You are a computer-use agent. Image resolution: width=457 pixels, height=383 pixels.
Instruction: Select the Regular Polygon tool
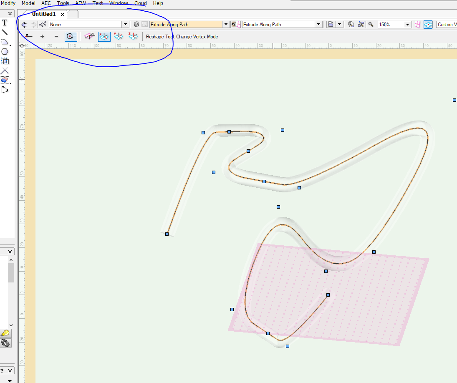pyautogui.click(x=5, y=51)
